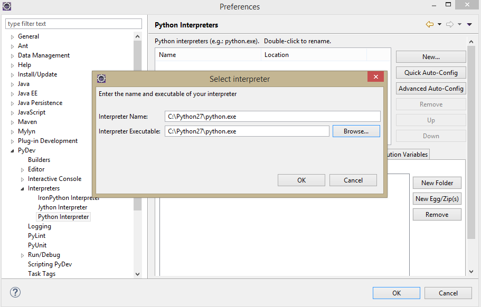Expand the Java Persistence node
481x307 pixels.
(12, 103)
